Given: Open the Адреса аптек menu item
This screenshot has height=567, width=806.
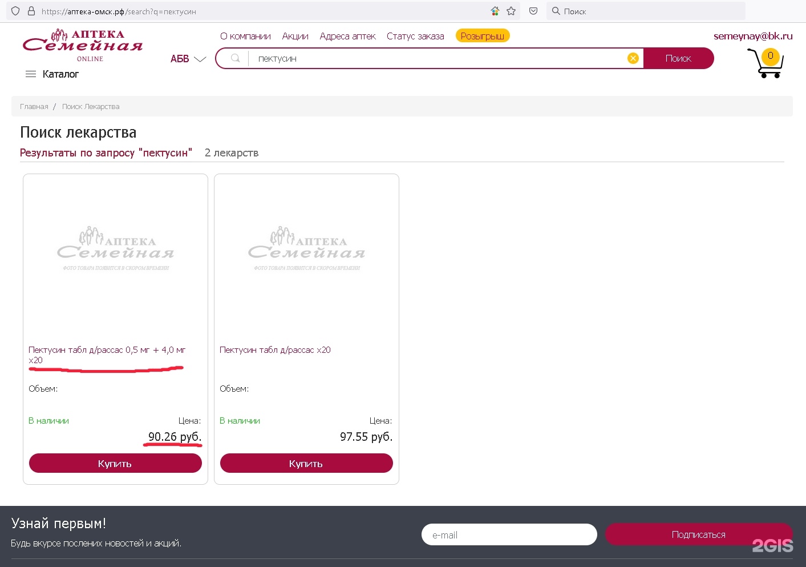Looking at the screenshot, I should click(347, 36).
